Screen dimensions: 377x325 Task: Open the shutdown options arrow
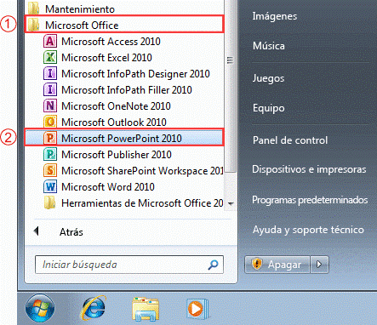[319, 265]
